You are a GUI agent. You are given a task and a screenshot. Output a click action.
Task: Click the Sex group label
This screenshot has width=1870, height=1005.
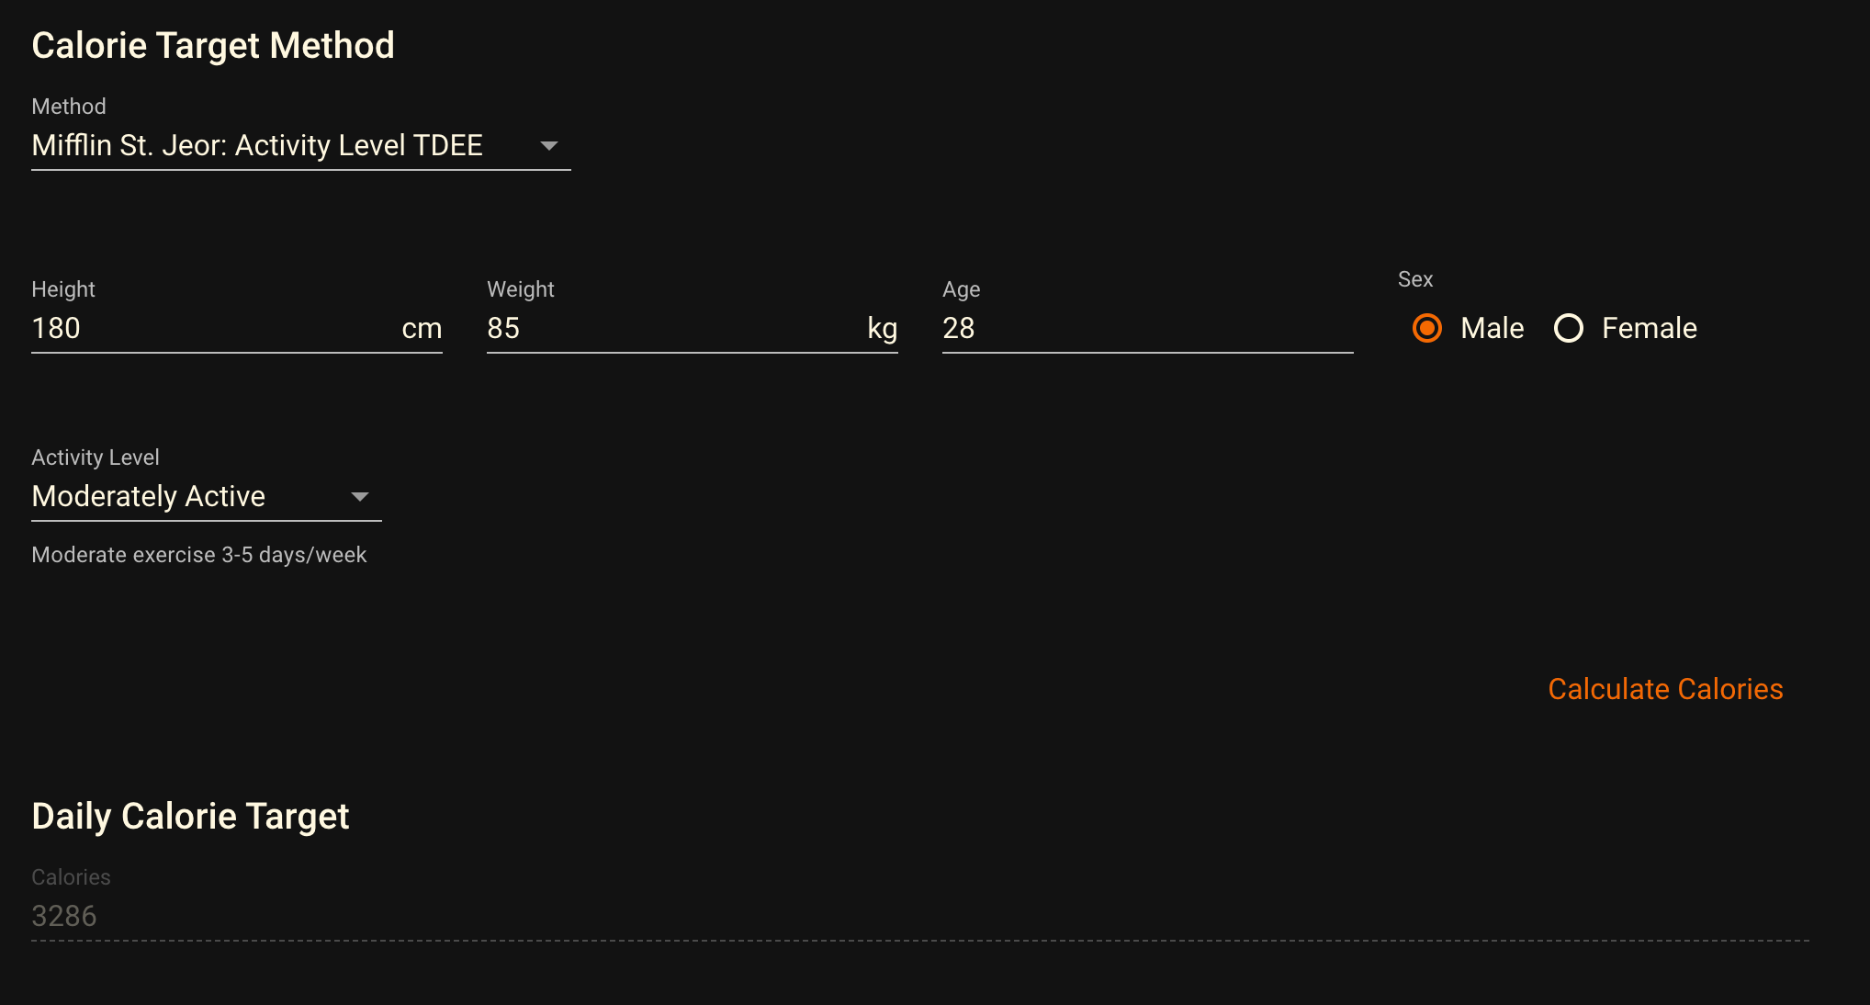tap(1414, 279)
